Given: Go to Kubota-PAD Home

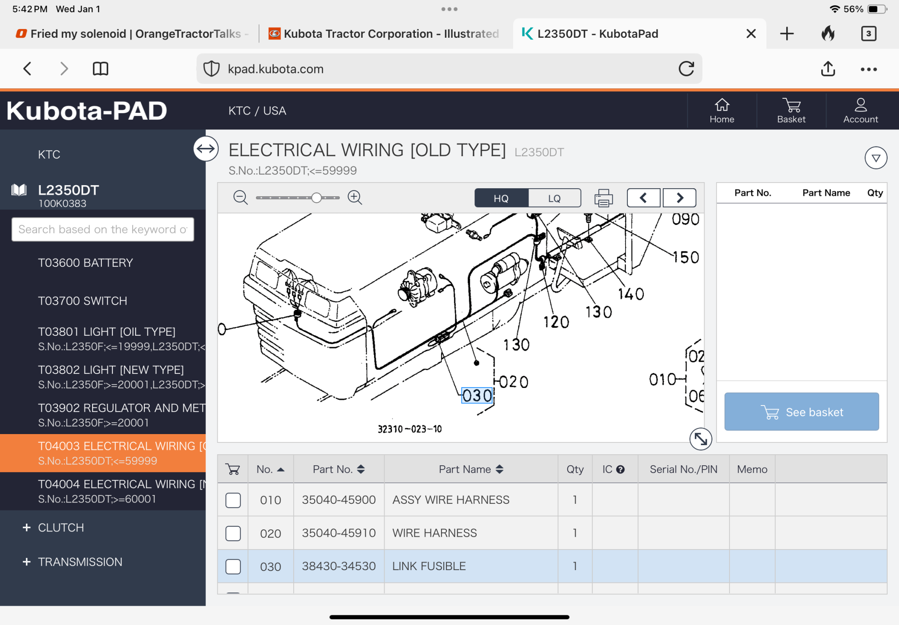Looking at the screenshot, I should tap(722, 111).
